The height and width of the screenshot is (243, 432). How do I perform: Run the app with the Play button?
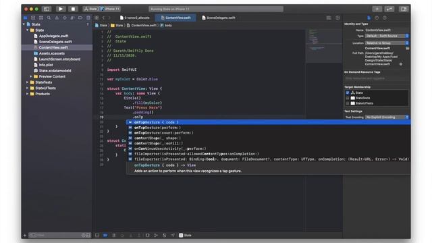click(61, 9)
